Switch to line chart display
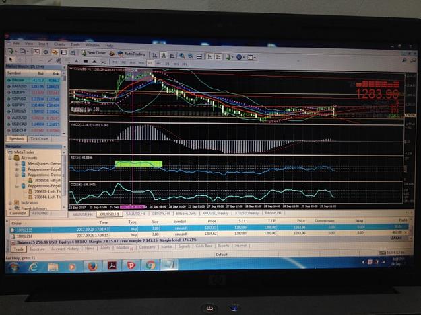This screenshot has width=421, height=315. [x=172, y=56]
